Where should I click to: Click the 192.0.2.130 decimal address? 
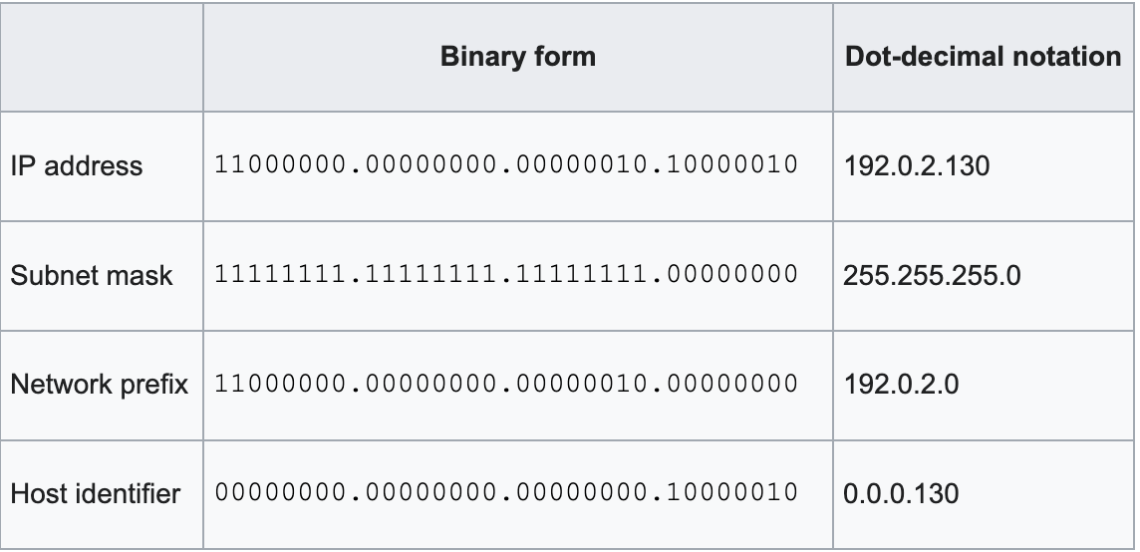click(x=916, y=166)
